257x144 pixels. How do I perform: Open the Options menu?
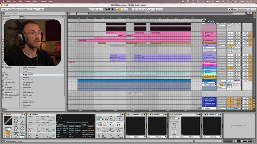click(x=43, y=2)
